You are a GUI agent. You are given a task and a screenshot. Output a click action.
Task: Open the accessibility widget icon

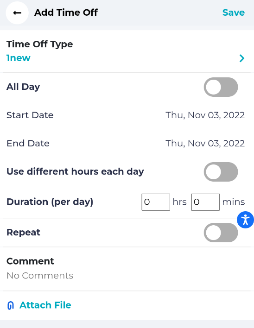coord(245,220)
